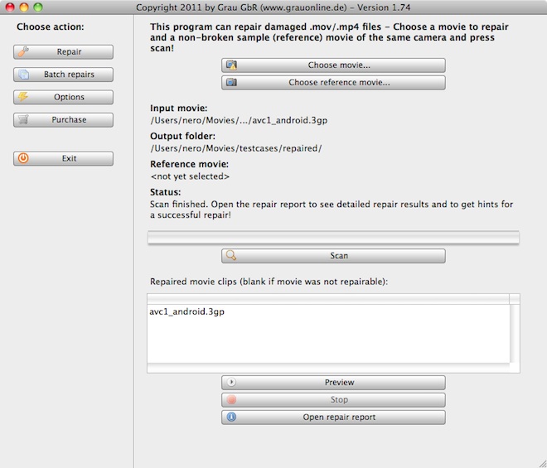547x468 pixels.
Task: Preview the repaired clip
Action: [x=333, y=383]
